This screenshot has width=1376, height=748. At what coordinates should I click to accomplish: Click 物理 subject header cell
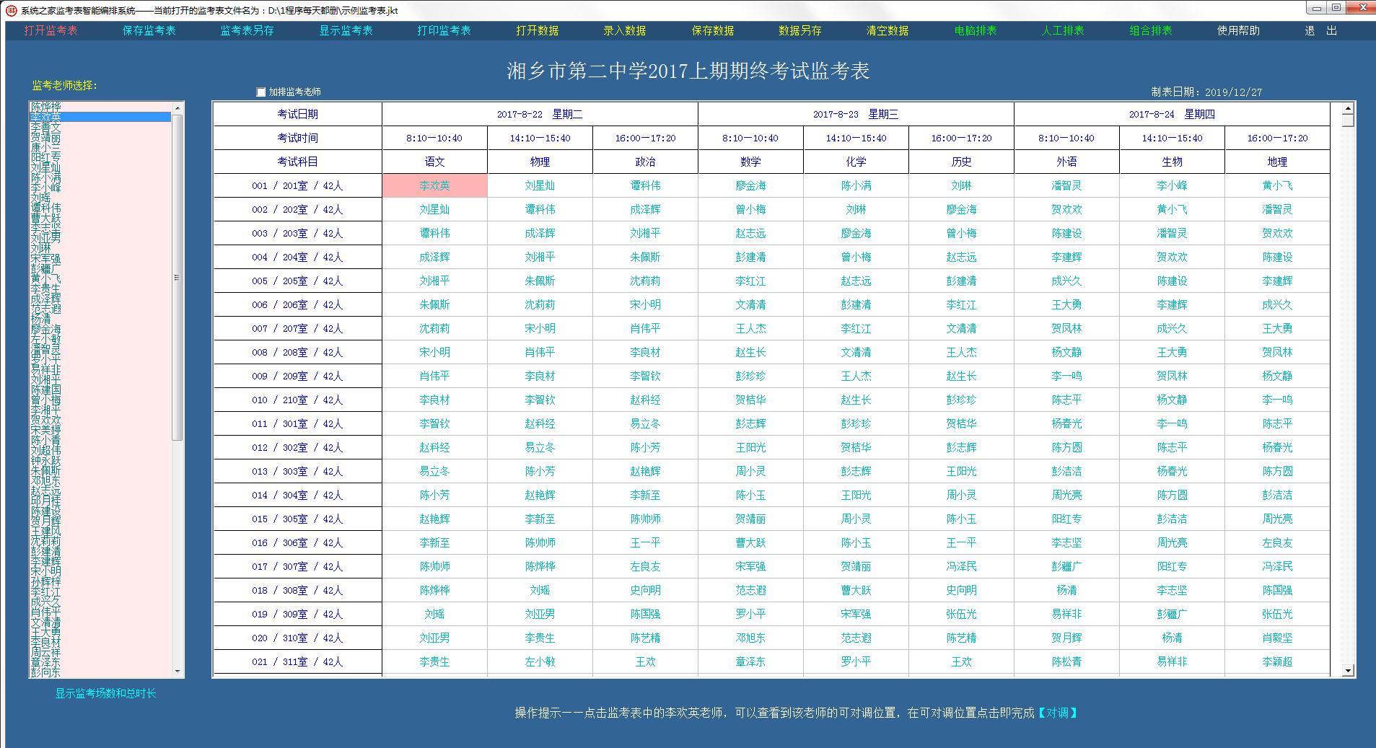click(540, 162)
